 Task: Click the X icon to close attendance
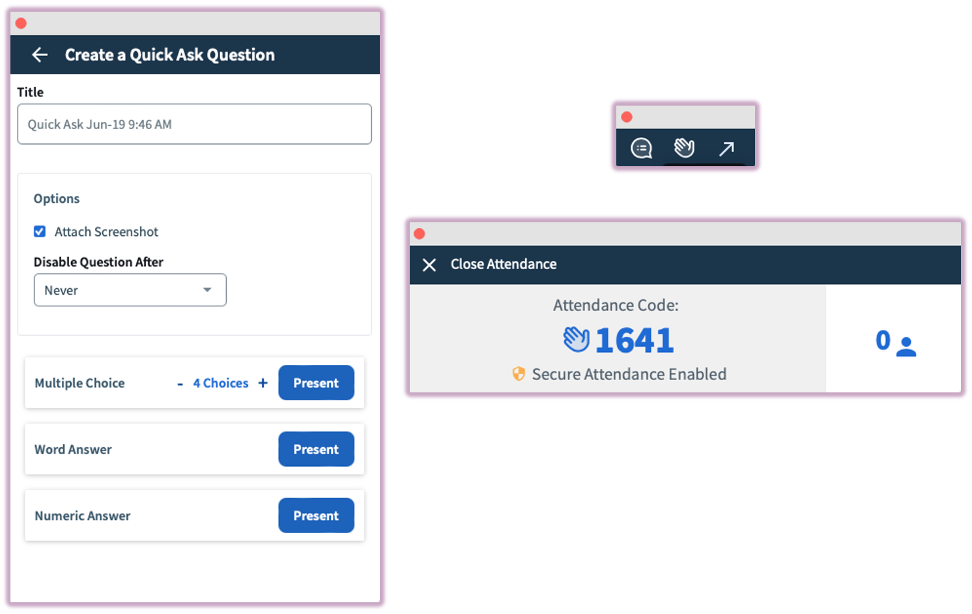429,265
